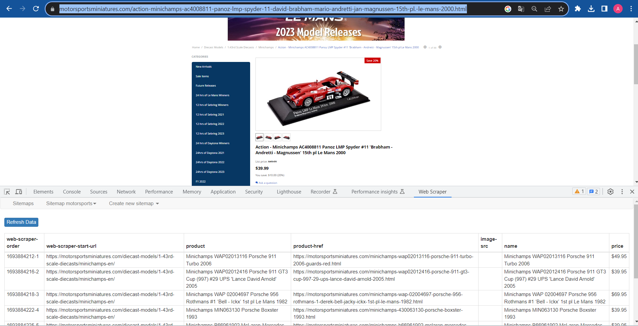
Task: Open the Sale Items category link
Action: click(x=202, y=76)
